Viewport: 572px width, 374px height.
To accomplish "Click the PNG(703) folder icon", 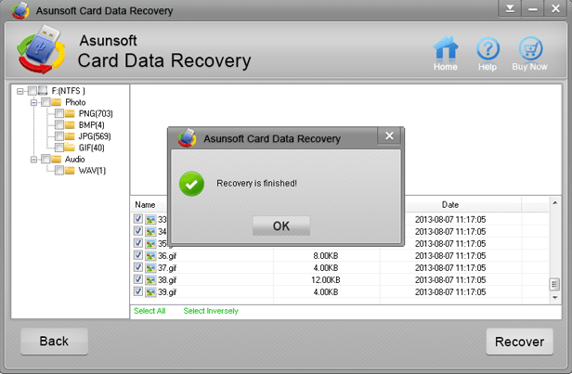I will coord(70,113).
